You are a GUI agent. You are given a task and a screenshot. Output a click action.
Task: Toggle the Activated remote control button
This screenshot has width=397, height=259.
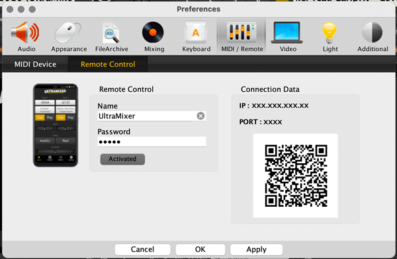coord(122,159)
